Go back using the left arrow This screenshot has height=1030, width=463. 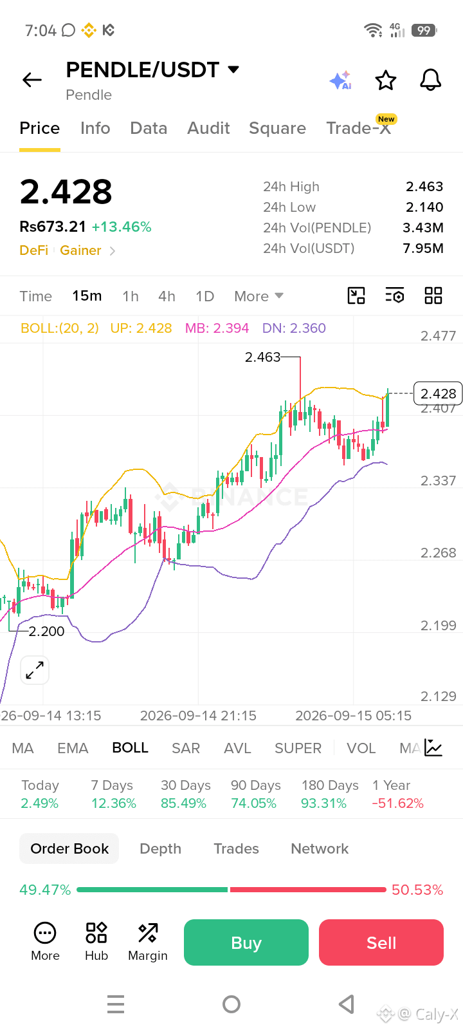(x=32, y=80)
